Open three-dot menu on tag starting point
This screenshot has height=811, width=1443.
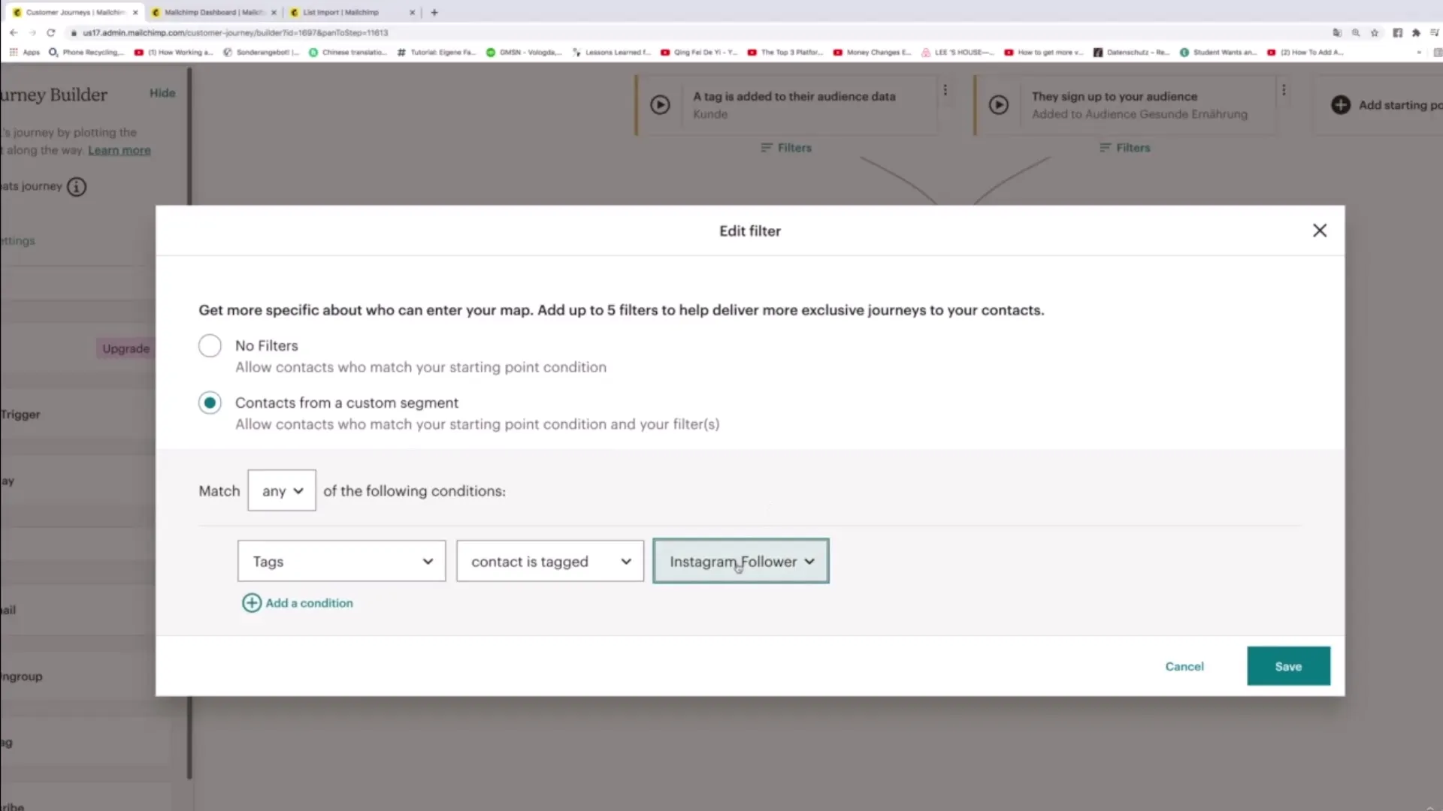(x=945, y=90)
